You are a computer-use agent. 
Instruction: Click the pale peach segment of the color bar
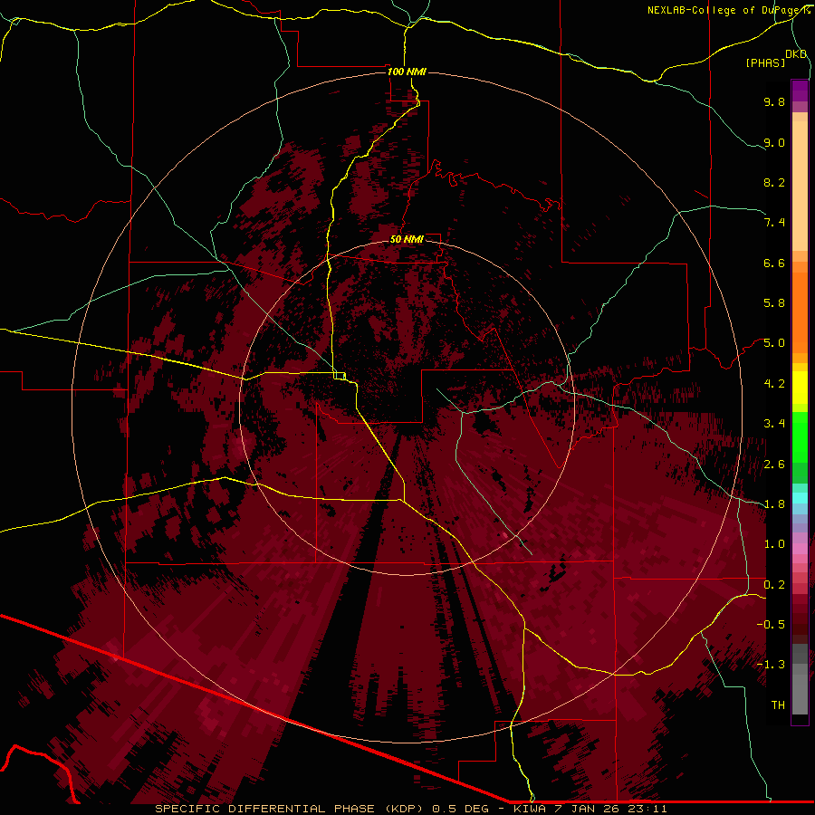(x=800, y=186)
